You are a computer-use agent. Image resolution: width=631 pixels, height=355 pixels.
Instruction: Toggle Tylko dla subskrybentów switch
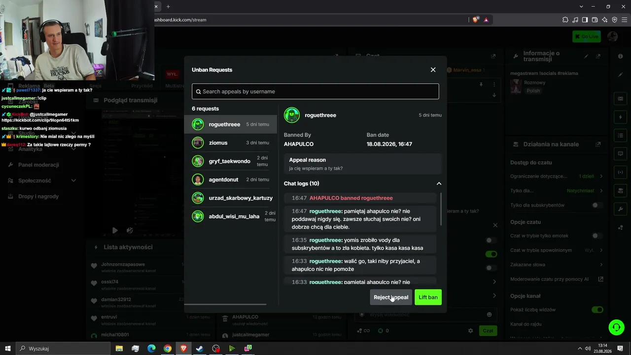(x=597, y=205)
